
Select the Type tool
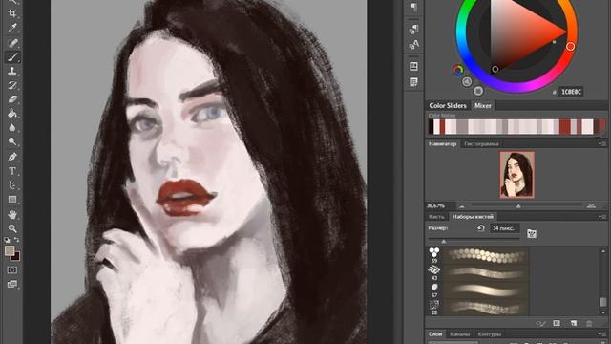[12, 171]
